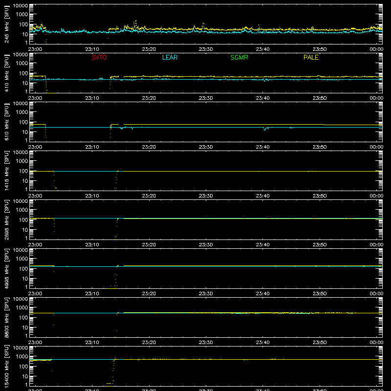Click the 10000 y-axis value of 245 MHz plot

click(21, 6)
